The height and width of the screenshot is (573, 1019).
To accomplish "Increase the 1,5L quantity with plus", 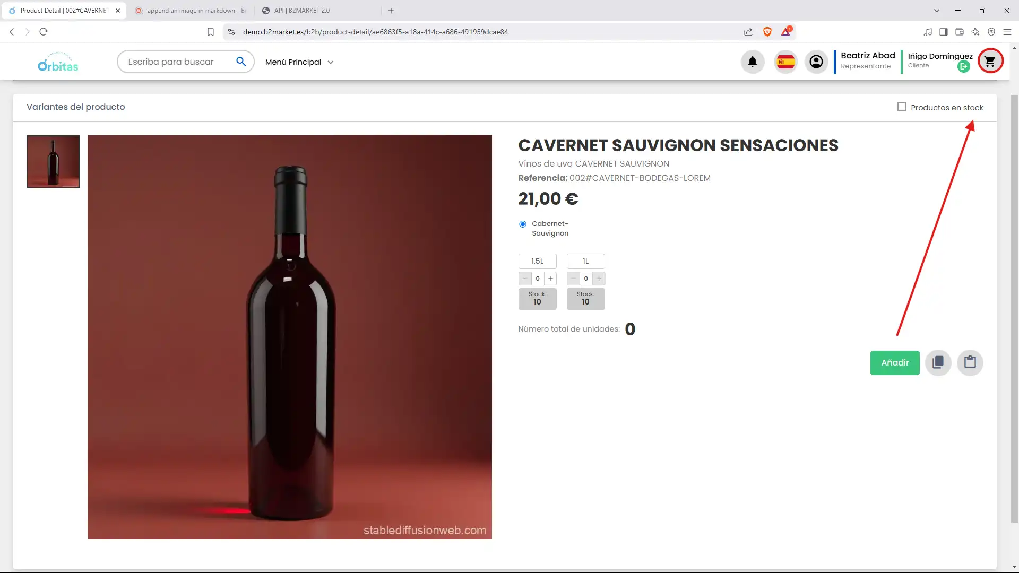I will (550, 279).
